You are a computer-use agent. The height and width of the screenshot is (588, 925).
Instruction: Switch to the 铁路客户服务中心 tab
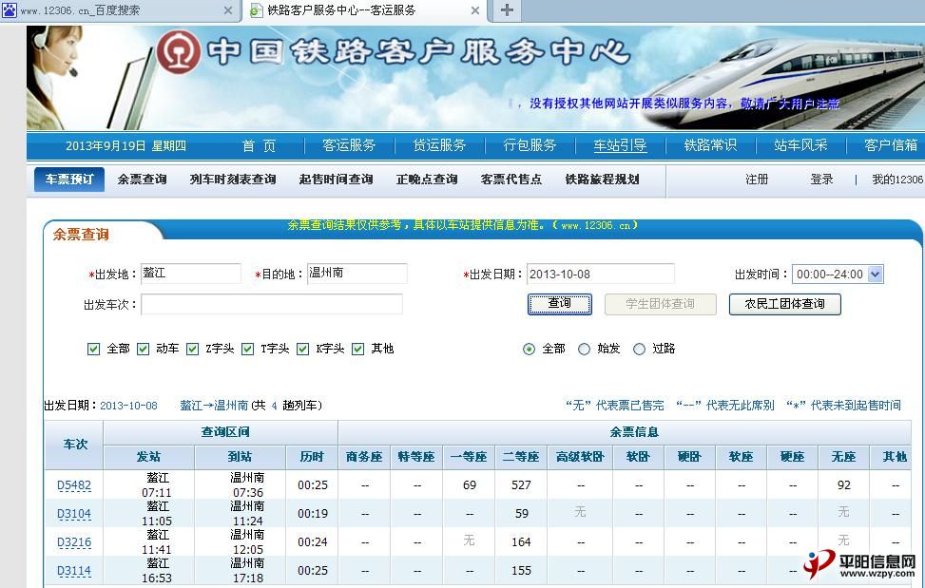coord(366,10)
